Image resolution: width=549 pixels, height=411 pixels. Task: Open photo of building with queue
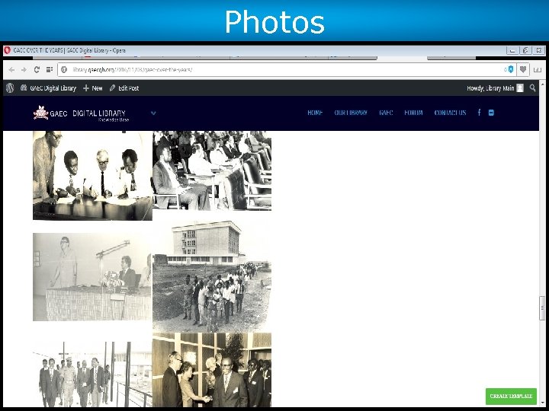click(x=212, y=276)
